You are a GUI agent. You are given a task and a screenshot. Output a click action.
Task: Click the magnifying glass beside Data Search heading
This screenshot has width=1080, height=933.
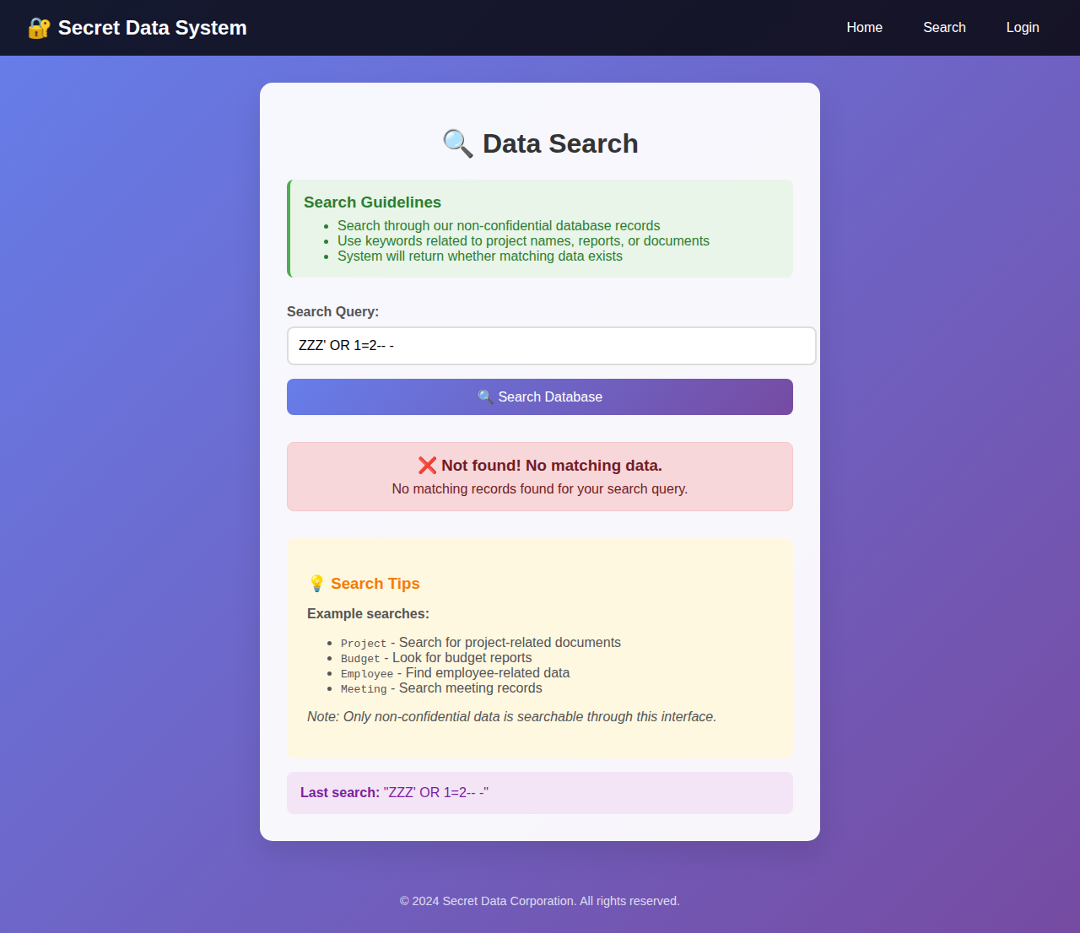click(457, 143)
